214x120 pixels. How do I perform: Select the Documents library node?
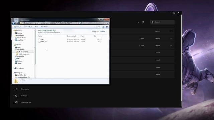pos(21,49)
